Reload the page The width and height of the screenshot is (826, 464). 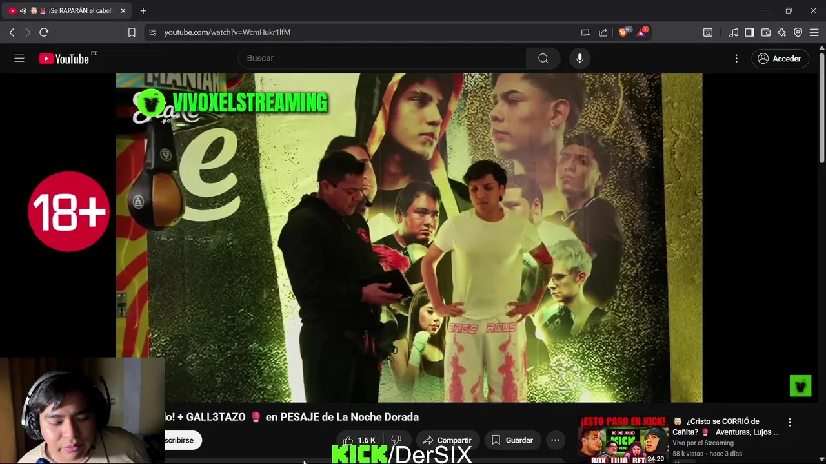(44, 32)
